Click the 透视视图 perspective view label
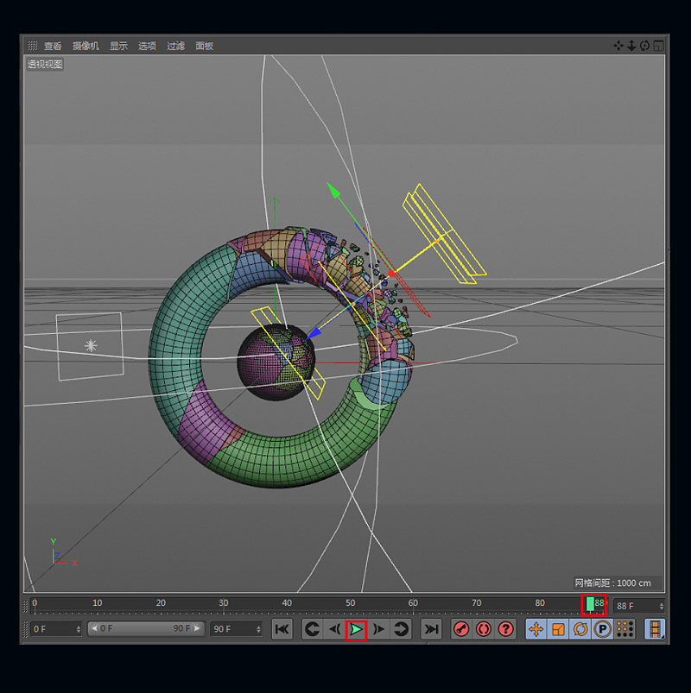The height and width of the screenshot is (693, 691). pos(43,64)
